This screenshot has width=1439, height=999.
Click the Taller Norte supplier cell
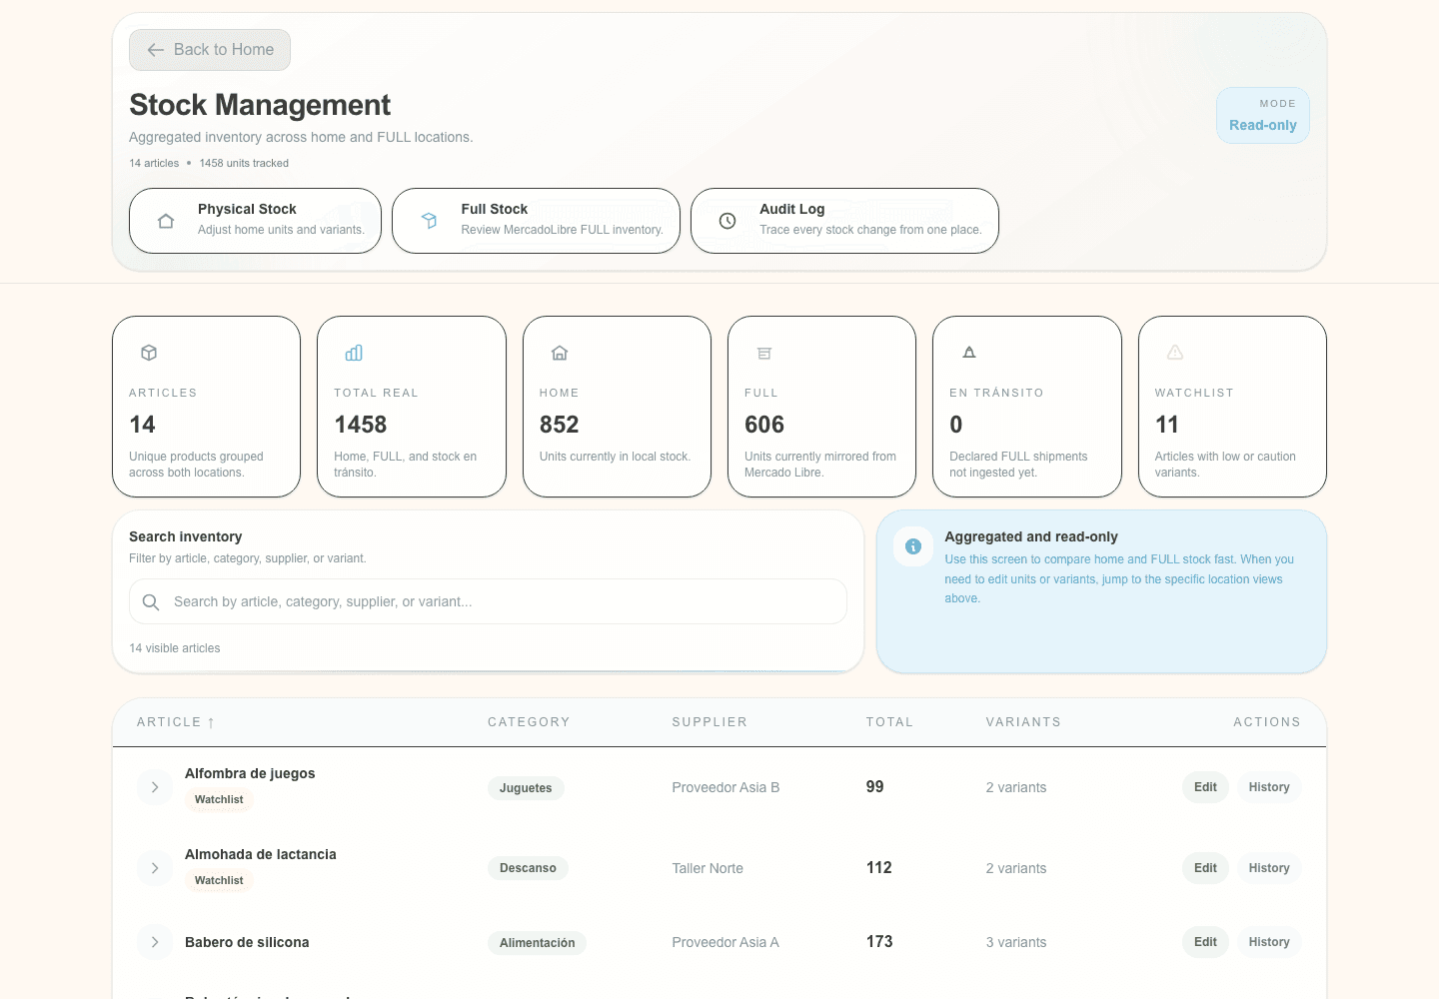708,868
